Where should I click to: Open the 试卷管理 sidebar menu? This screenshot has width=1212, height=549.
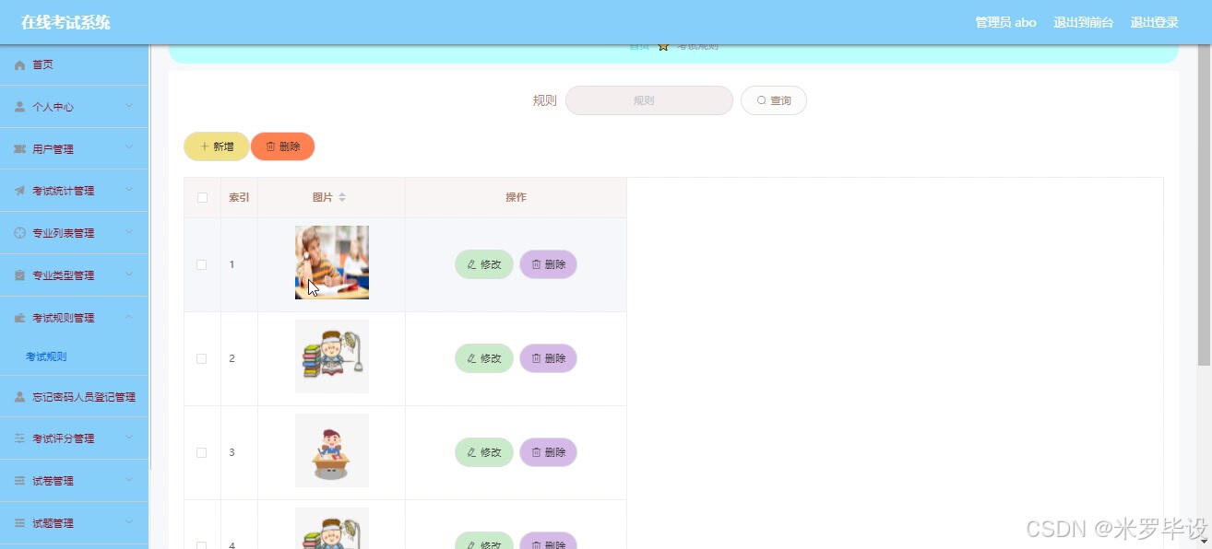(74, 481)
